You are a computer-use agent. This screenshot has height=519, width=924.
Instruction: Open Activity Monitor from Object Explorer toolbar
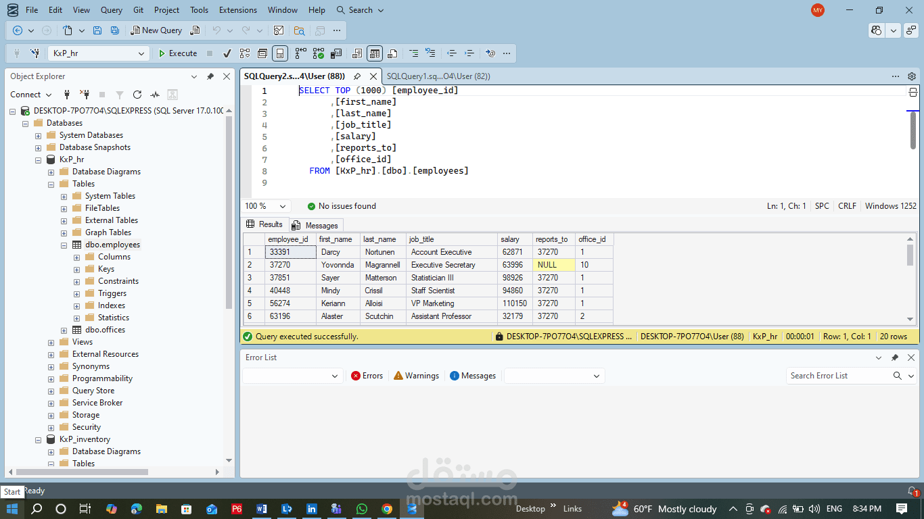[155, 95]
